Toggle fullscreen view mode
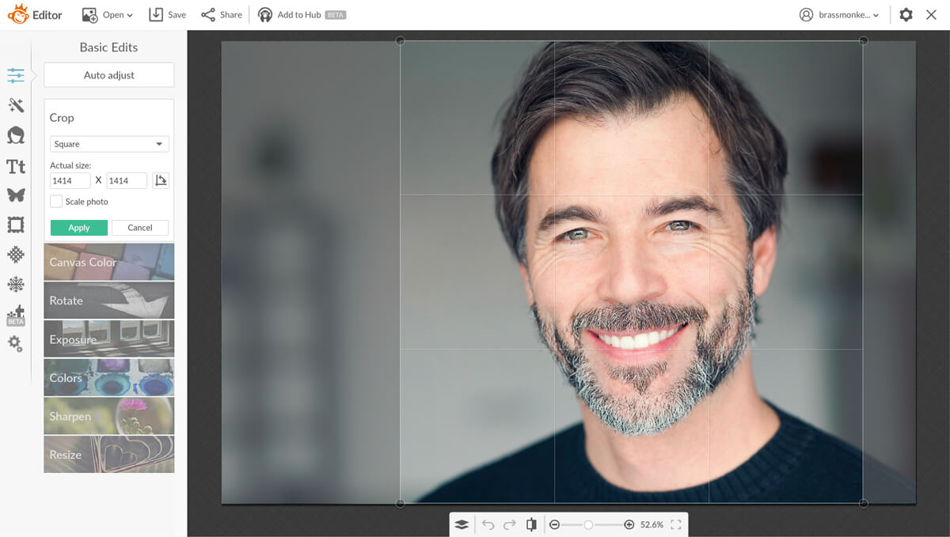Image resolution: width=950 pixels, height=537 pixels. click(x=675, y=524)
